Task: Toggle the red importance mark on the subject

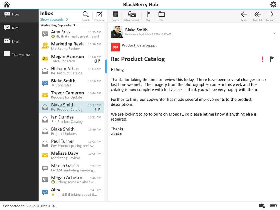Action: pos(262,59)
